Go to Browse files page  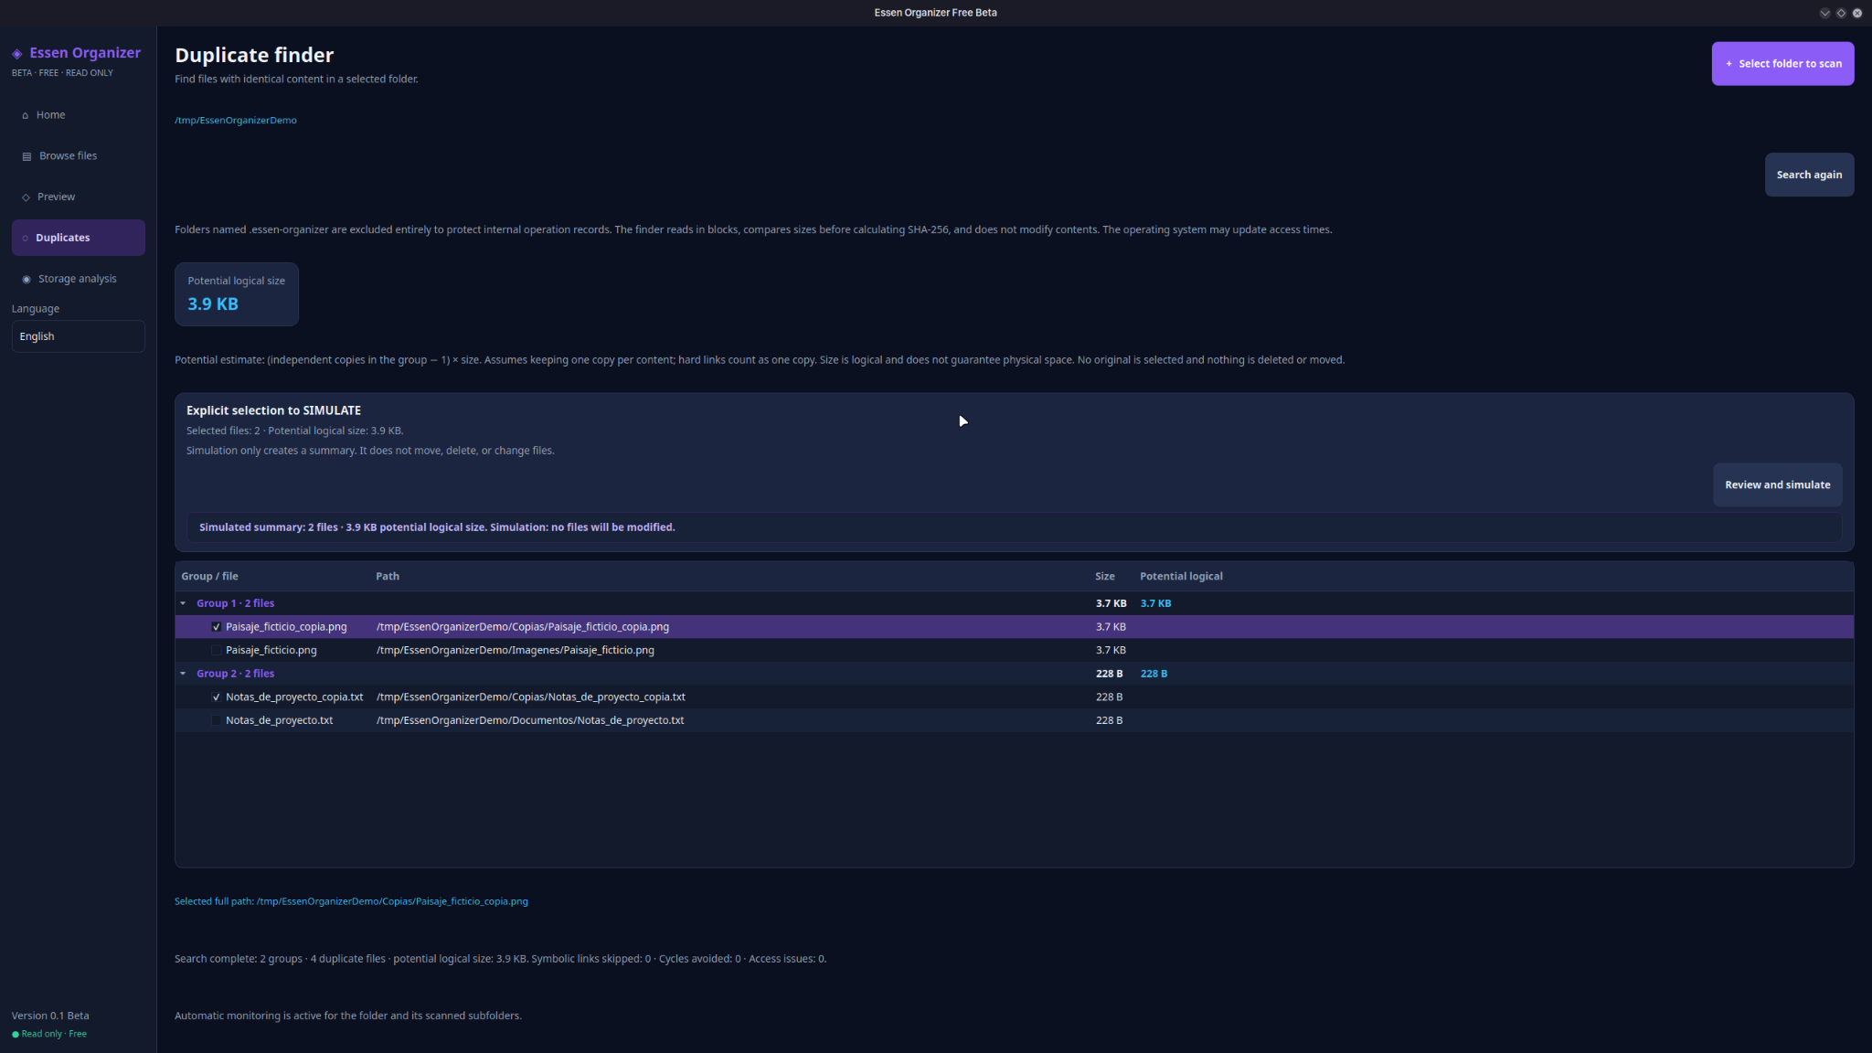pyautogui.click(x=79, y=156)
